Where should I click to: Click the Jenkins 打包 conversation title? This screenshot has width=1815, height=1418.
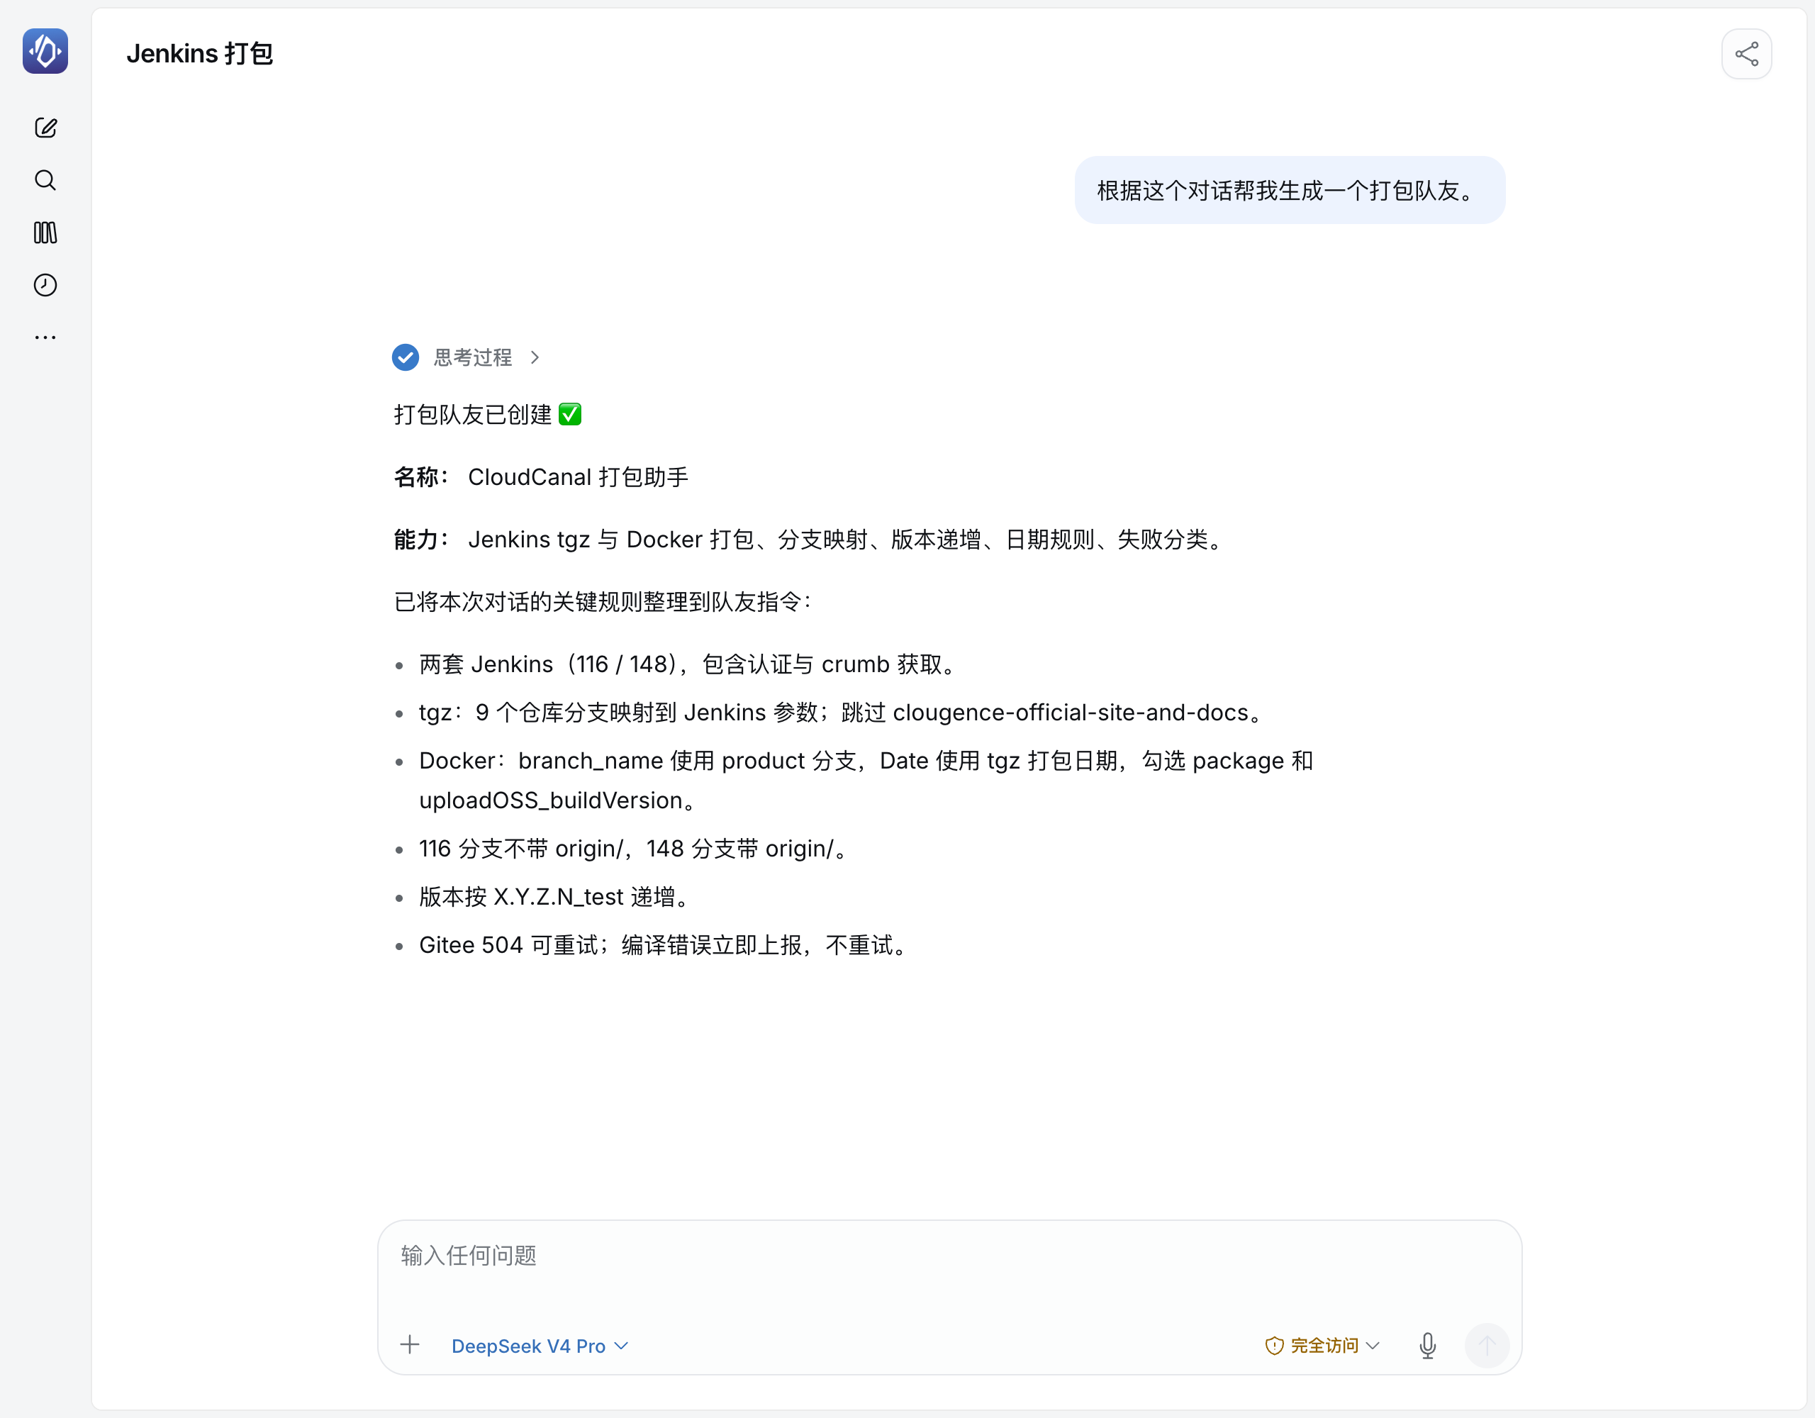199,54
